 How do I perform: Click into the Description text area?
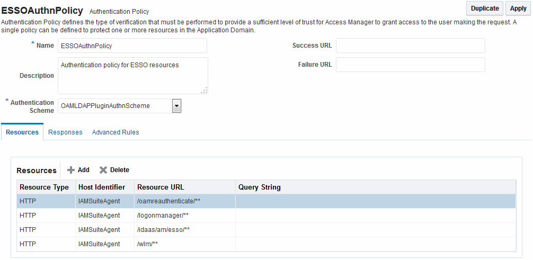(133, 75)
